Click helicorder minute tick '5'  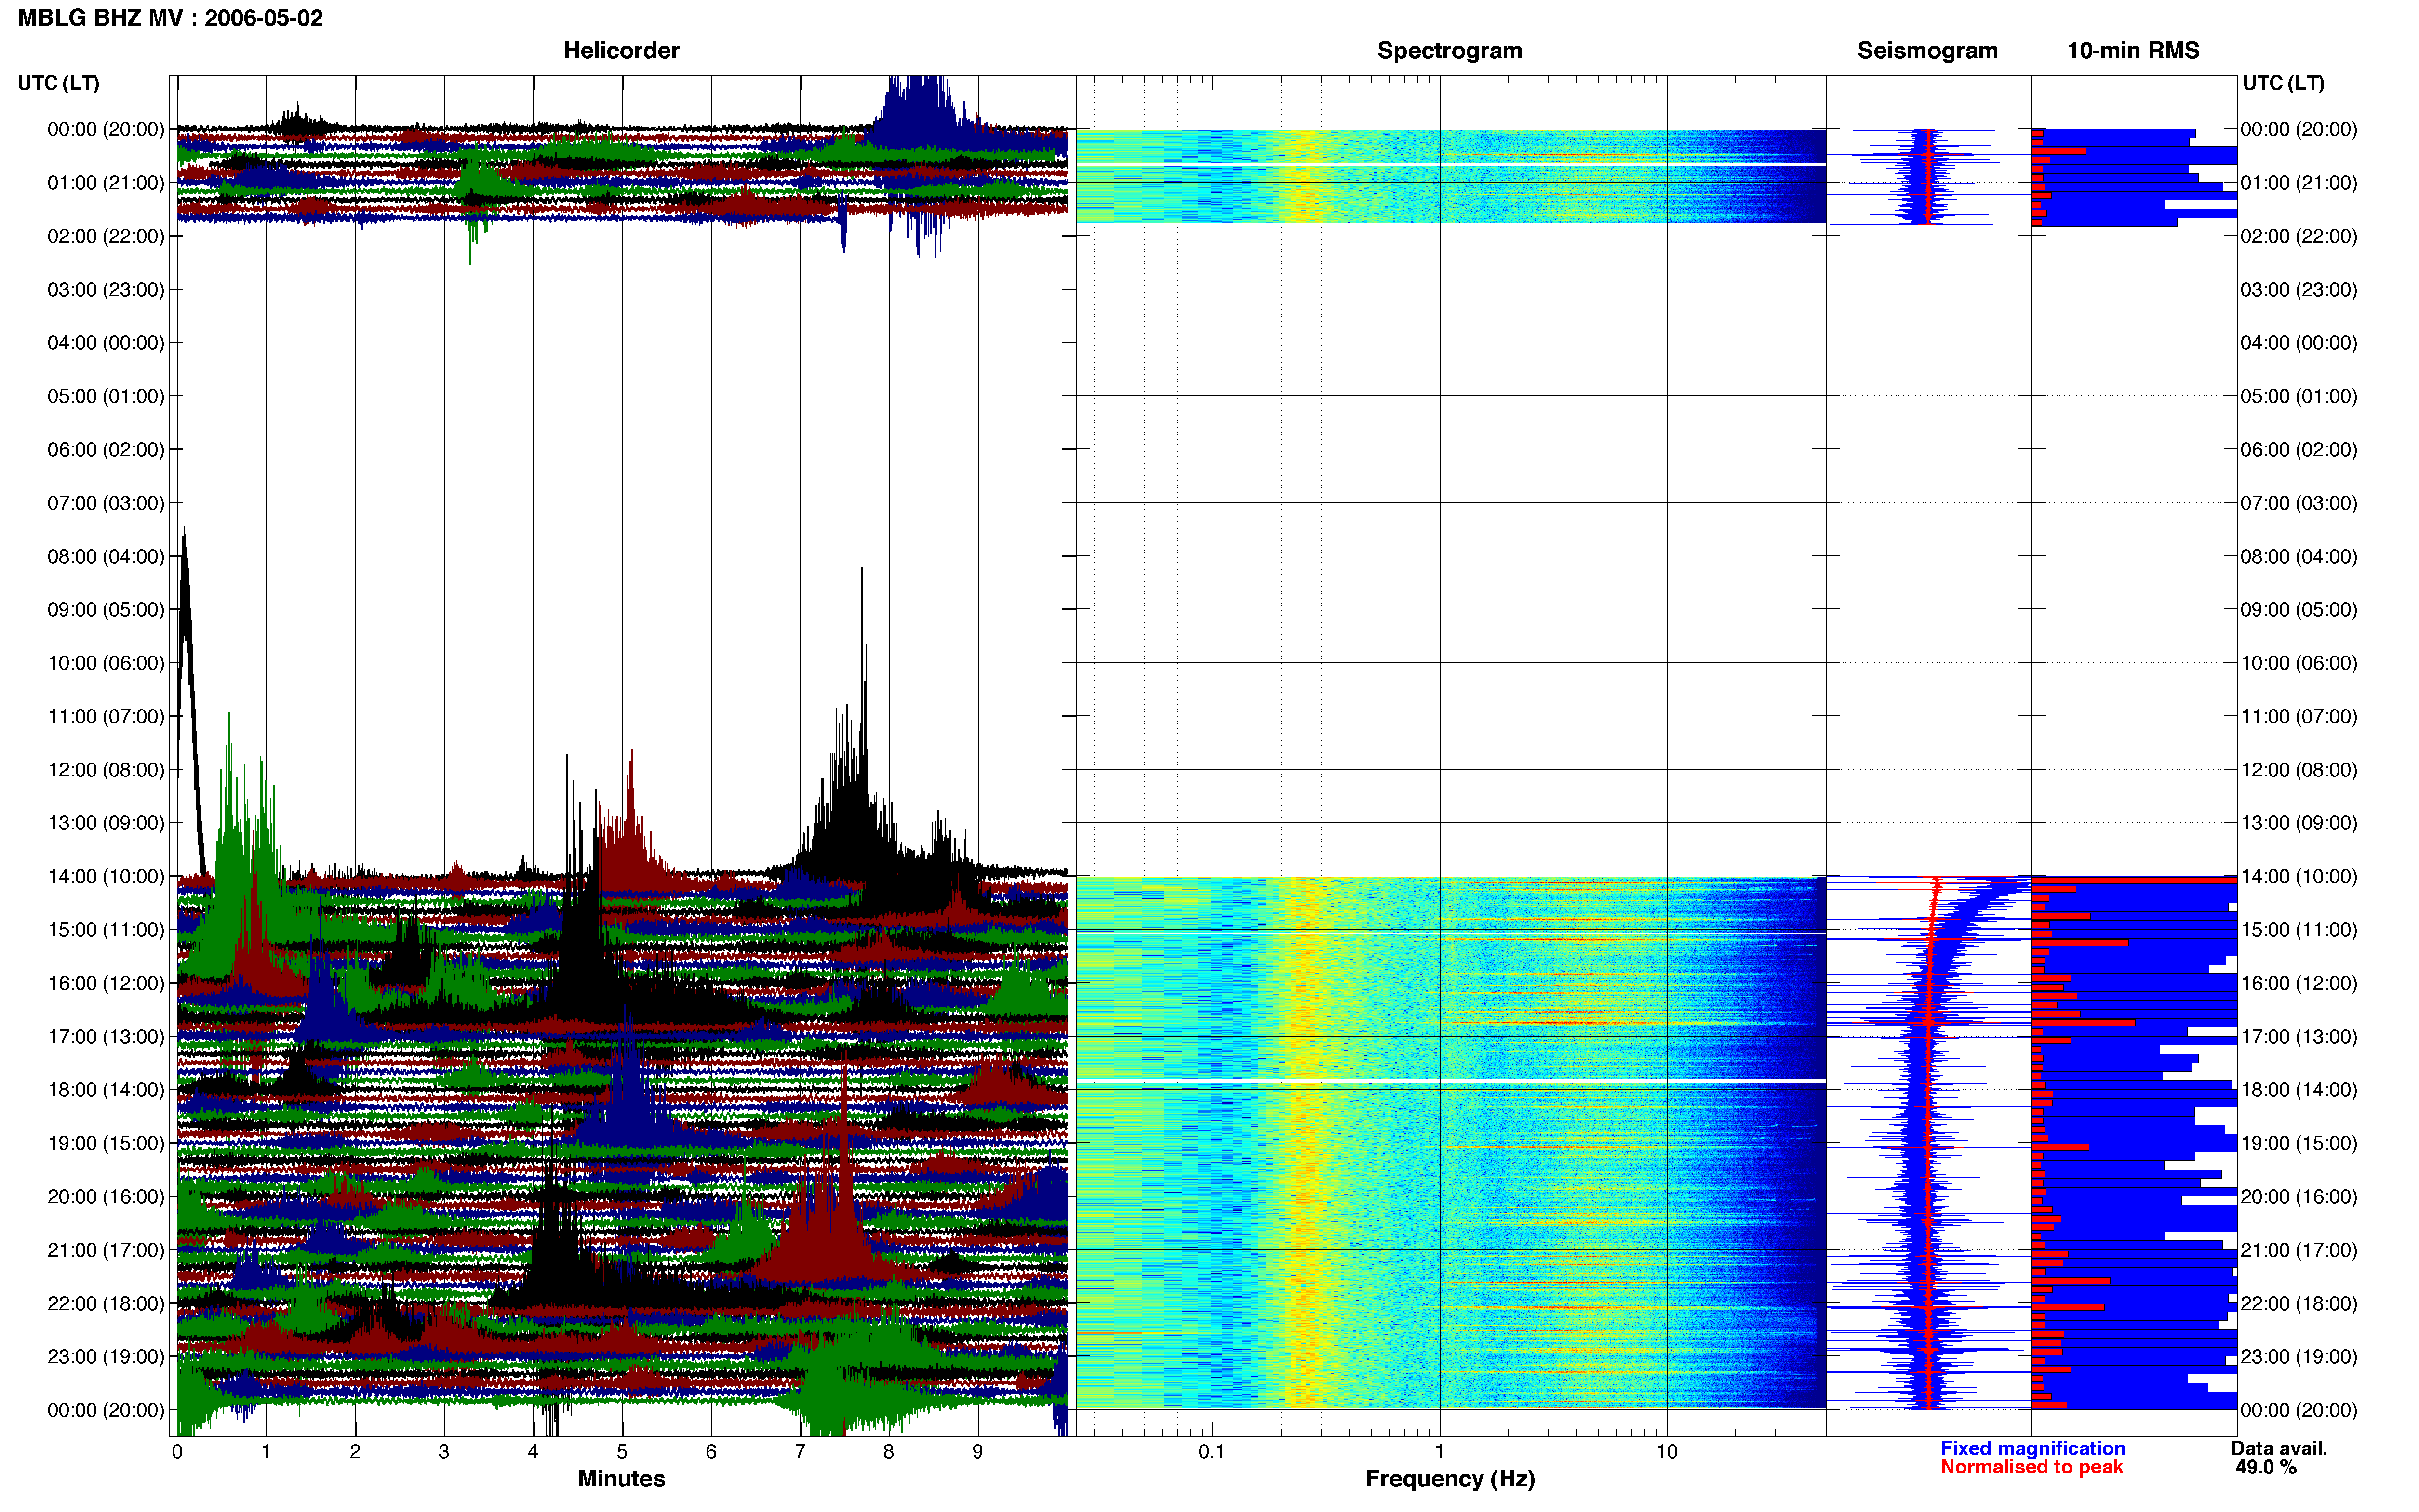[x=622, y=1452]
